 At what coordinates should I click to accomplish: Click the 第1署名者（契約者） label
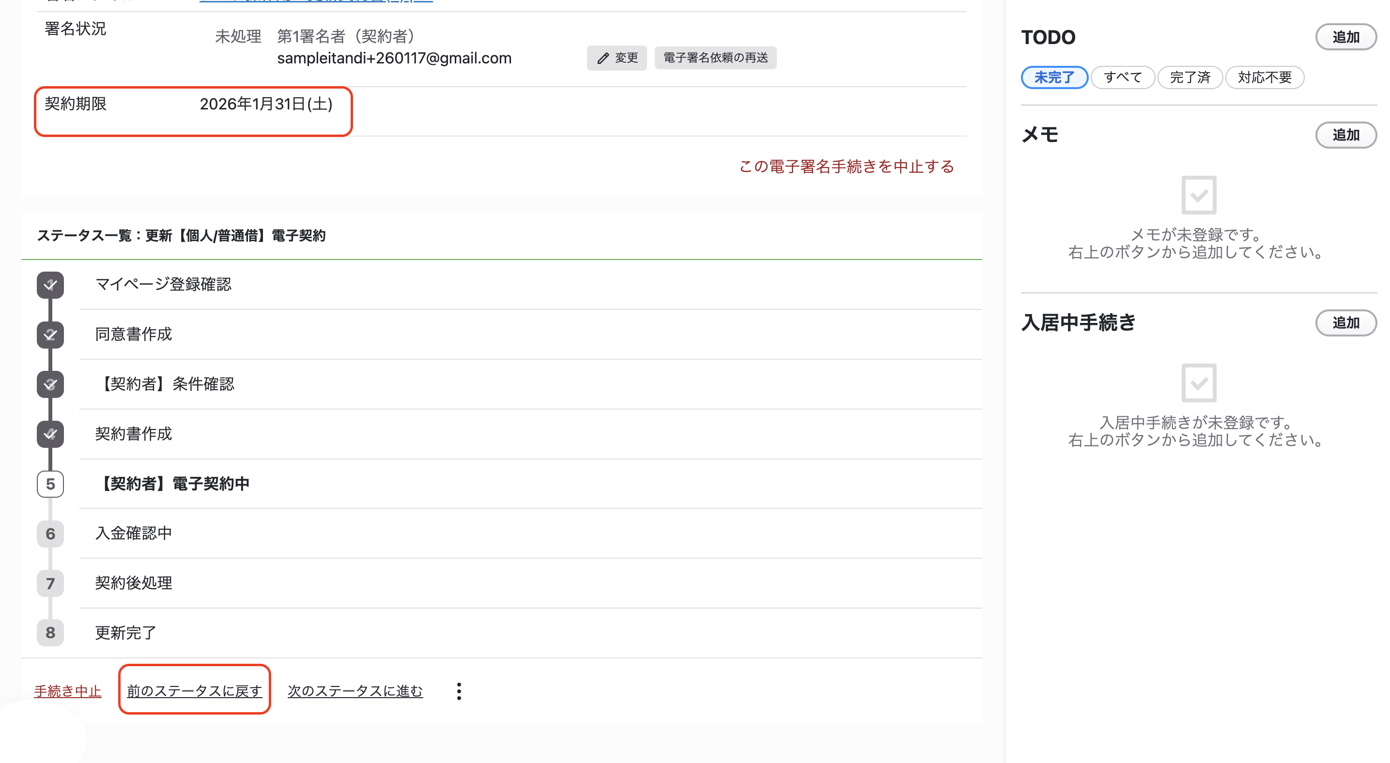point(345,36)
